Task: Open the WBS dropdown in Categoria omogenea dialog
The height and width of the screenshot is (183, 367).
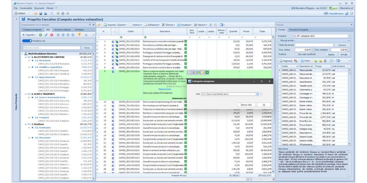Action: 258,94
